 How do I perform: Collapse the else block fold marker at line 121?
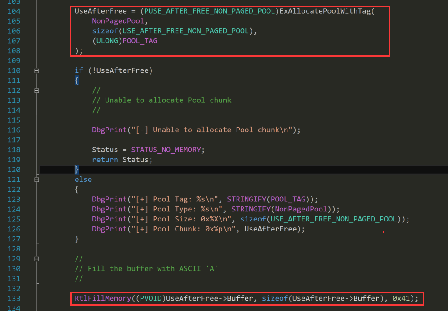tap(36, 180)
